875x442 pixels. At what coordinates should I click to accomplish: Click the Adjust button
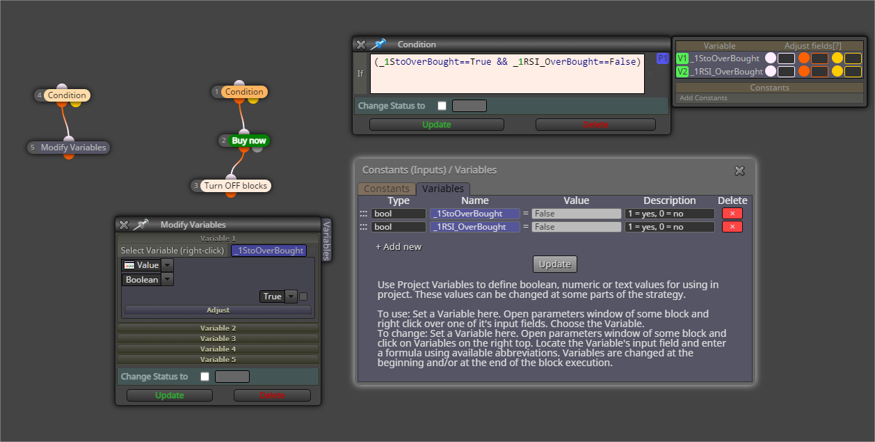[218, 310]
